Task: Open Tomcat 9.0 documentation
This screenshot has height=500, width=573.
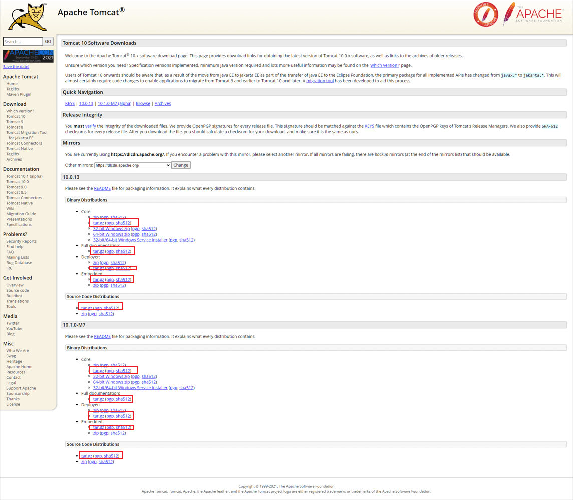Action: tap(16, 187)
